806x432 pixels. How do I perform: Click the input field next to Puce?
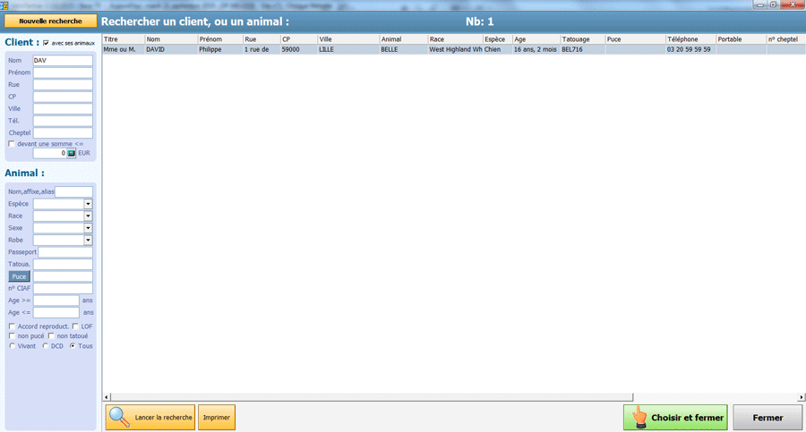pyautogui.click(x=63, y=276)
